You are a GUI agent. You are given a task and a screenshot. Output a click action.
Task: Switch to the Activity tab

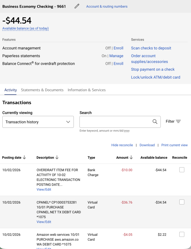[x=11, y=90]
